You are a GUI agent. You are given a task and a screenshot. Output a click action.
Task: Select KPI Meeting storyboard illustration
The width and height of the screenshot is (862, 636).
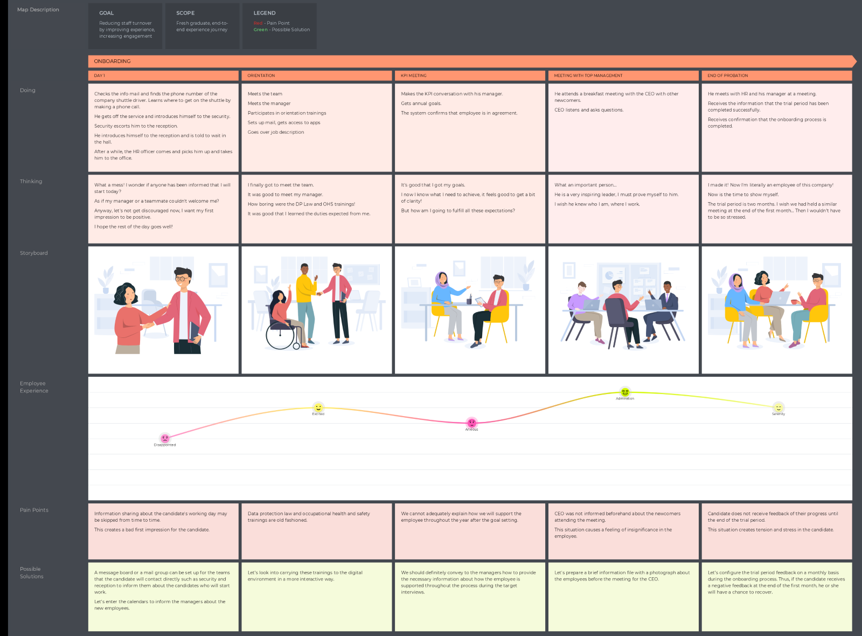coord(470,310)
